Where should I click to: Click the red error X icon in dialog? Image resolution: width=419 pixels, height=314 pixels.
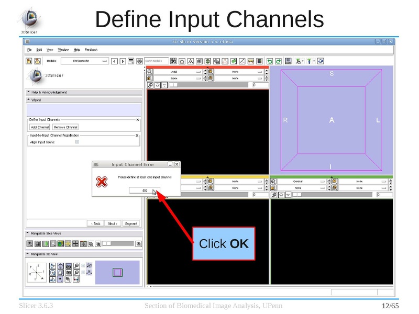102,182
